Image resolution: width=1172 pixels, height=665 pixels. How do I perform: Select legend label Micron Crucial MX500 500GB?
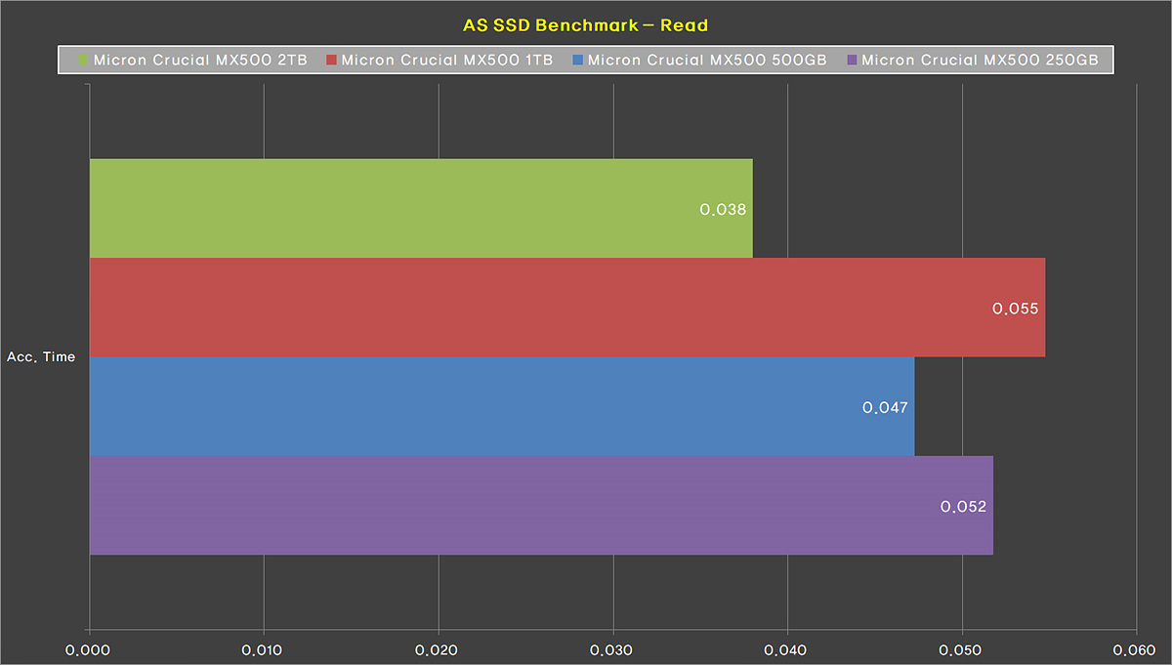708,61
